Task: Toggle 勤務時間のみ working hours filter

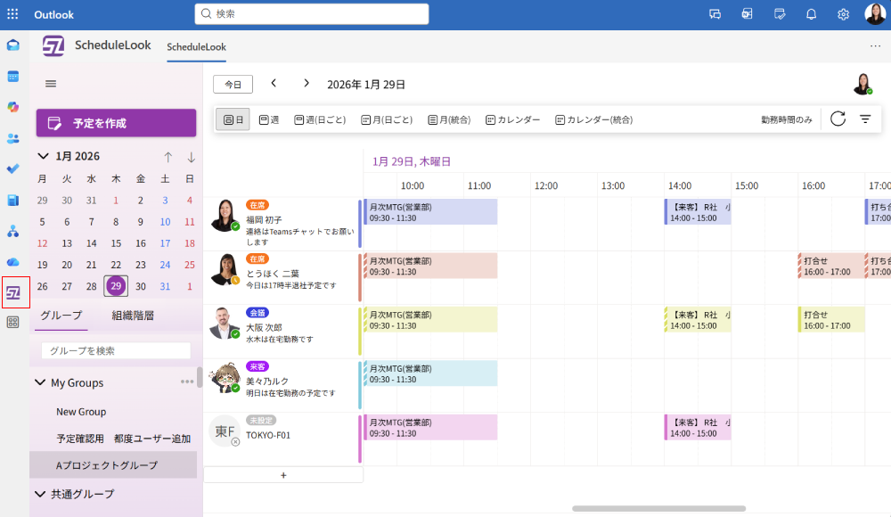Action: [x=786, y=119]
